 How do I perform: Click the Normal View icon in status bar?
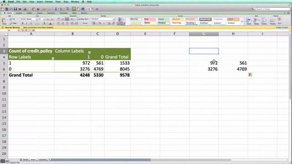point(3,161)
